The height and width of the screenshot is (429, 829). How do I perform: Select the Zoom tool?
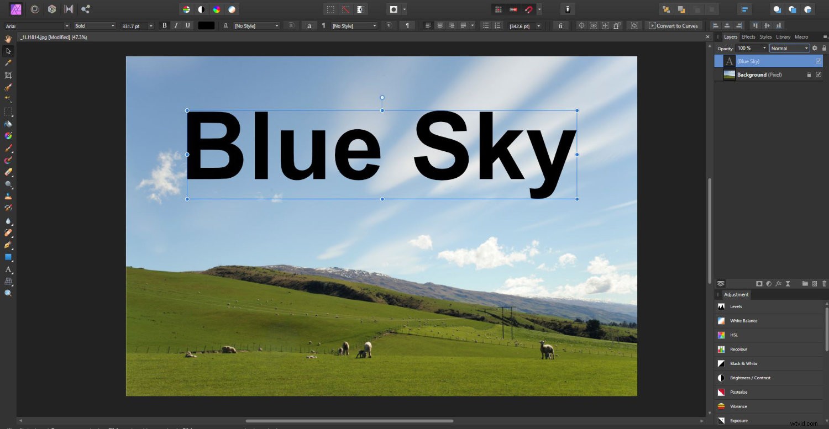8,293
